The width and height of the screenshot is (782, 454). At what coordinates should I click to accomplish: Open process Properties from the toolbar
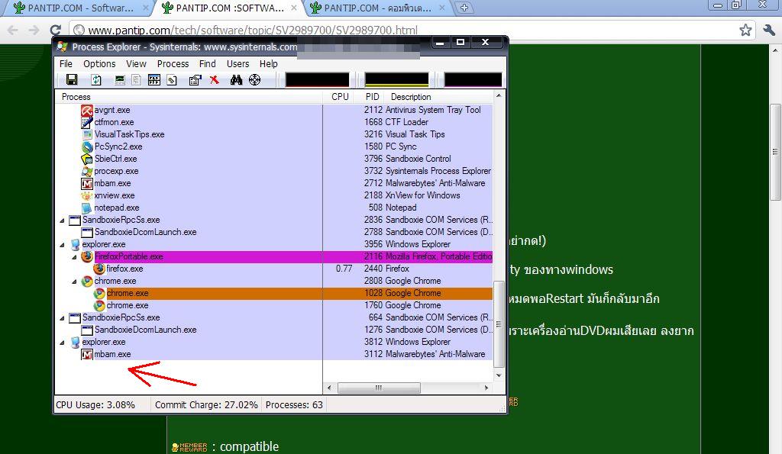coord(195,80)
